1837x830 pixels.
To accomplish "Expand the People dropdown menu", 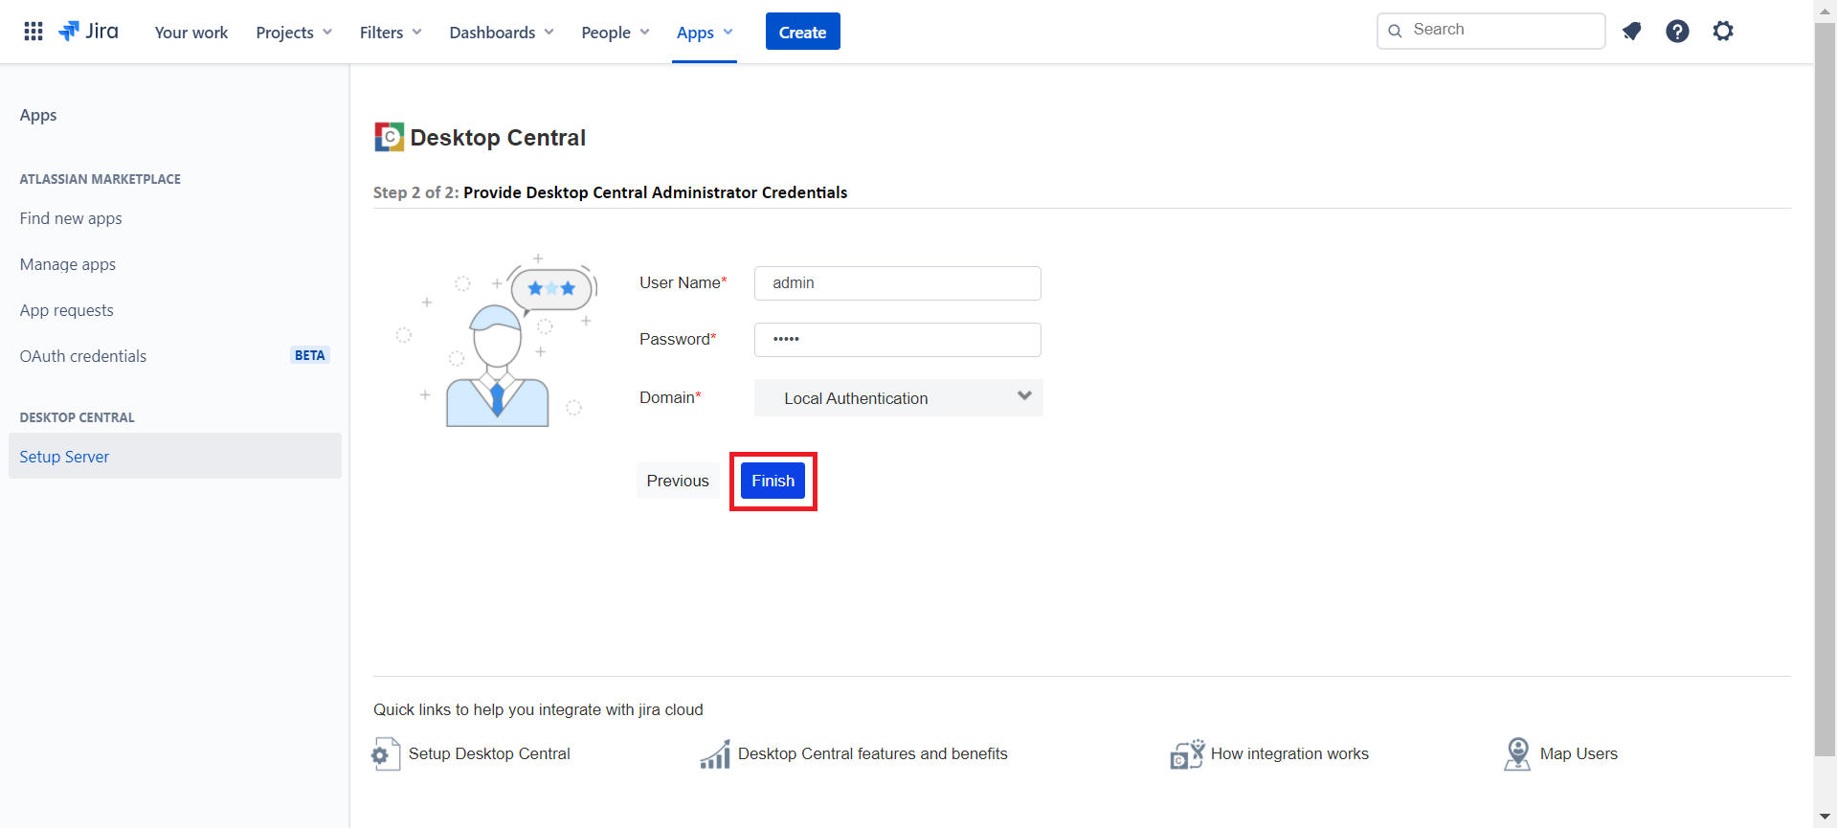I will coord(616,33).
